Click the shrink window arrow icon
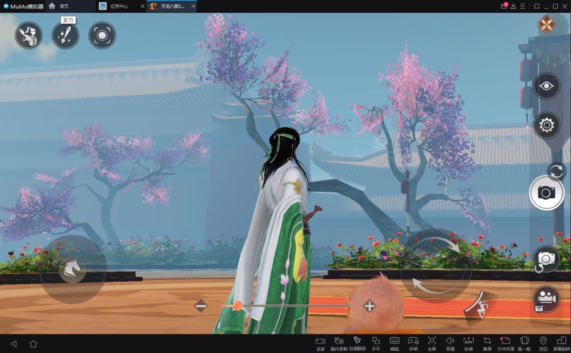Viewport: 571px width, 353px height. pos(537,6)
